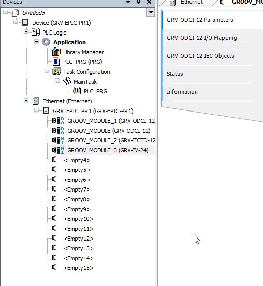
Task: Collapse the Ethernet (Ethernet) node
Action: click(26, 101)
